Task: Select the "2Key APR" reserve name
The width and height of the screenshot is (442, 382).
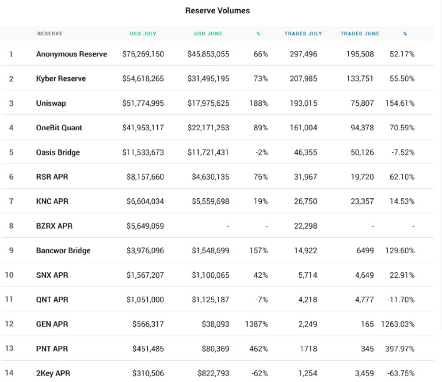Action: (53, 373)
